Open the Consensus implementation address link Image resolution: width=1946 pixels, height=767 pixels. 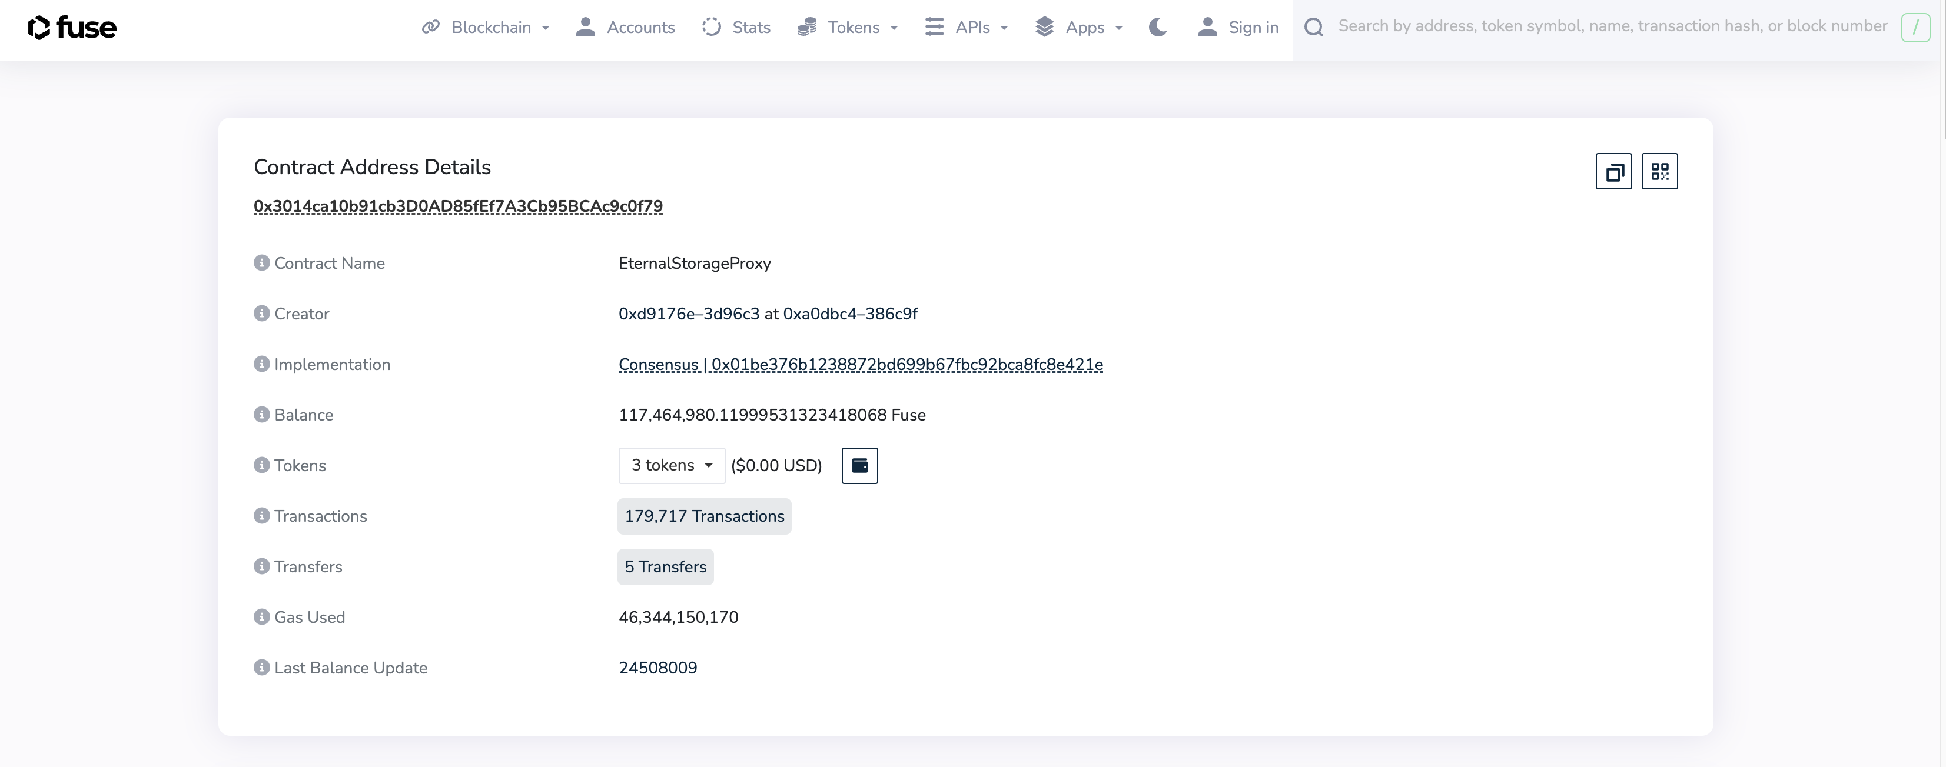click(x=859, y=365)
